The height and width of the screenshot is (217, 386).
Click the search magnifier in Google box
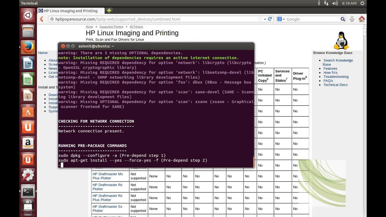[343, 19]
